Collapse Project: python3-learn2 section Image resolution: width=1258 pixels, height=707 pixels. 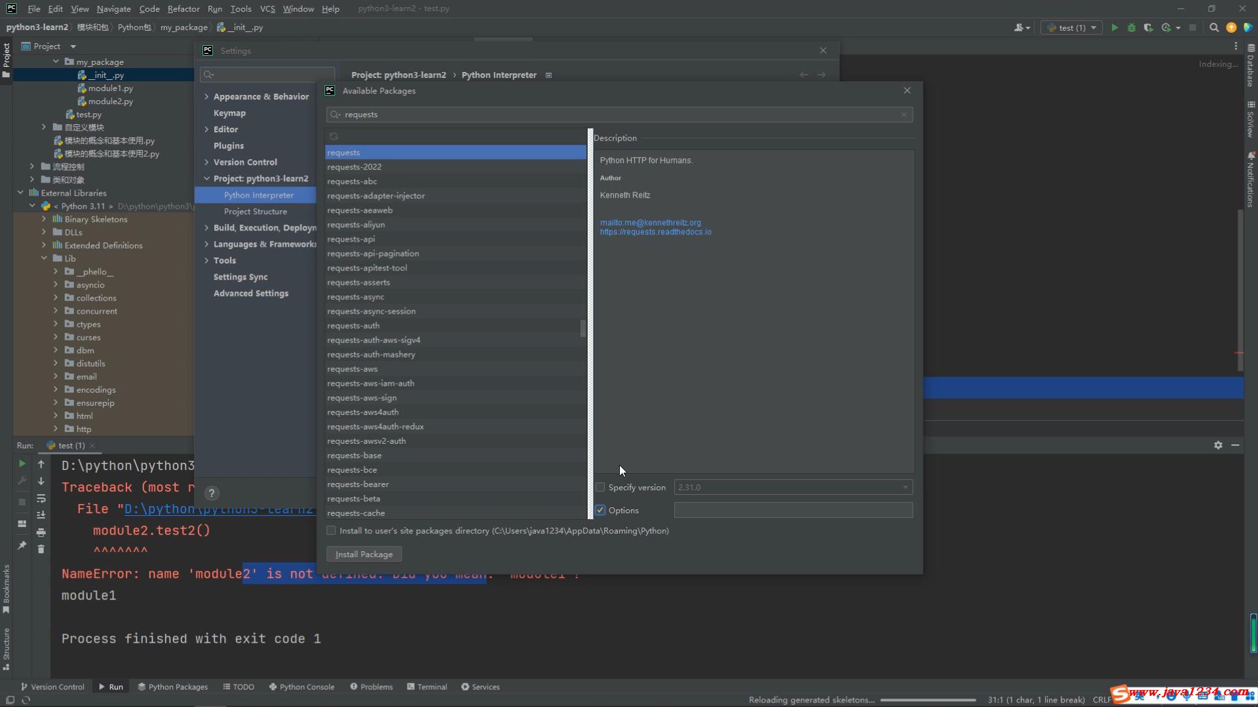pyautogui.click(x=206, y=178)
